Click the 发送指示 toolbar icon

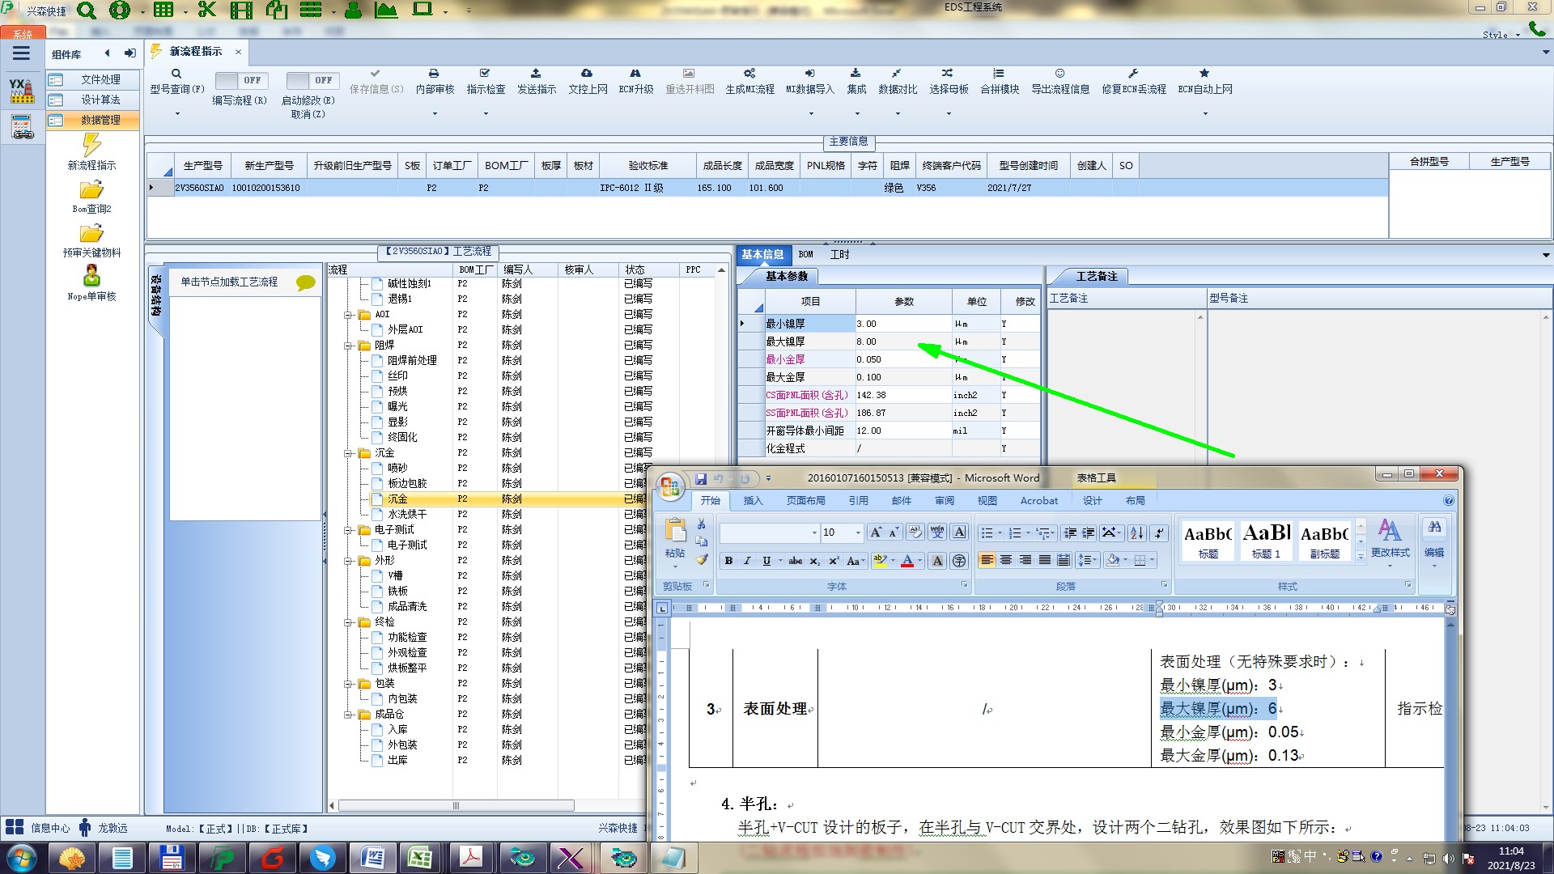point(536,74)
